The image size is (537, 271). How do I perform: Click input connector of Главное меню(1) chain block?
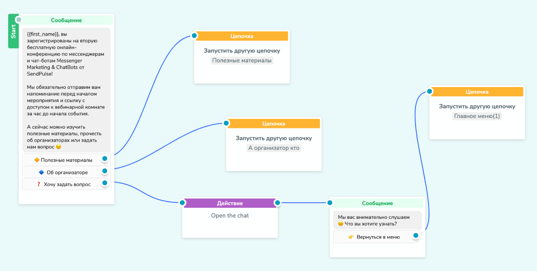coord(430,92)
